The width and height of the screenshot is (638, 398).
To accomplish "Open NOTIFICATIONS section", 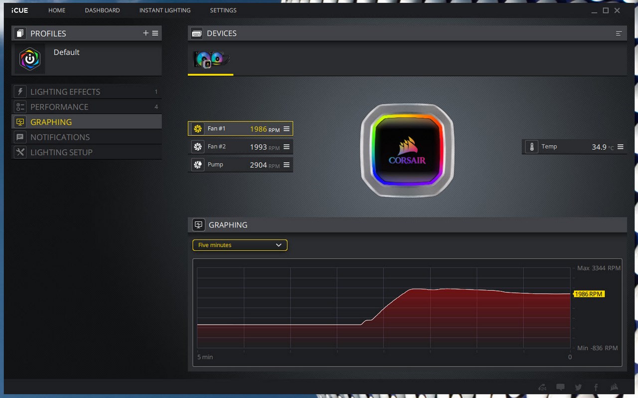I will 87,137.
